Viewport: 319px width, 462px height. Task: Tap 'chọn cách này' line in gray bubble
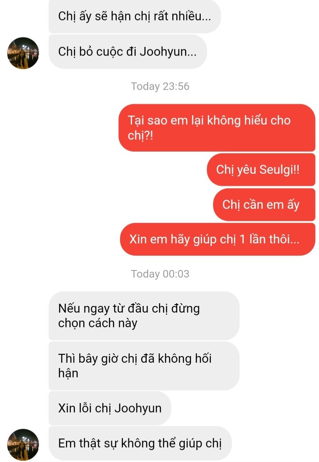pyautogui.click(x=97, y=323)
